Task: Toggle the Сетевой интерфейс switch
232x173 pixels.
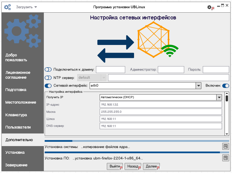Action: (48, 86)
